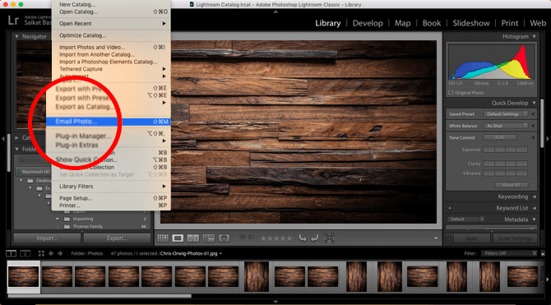Image resolution: width=551 pixels, height=305 pixels.
Task: Click Clarity small decrease button
Action: [499, 164]
